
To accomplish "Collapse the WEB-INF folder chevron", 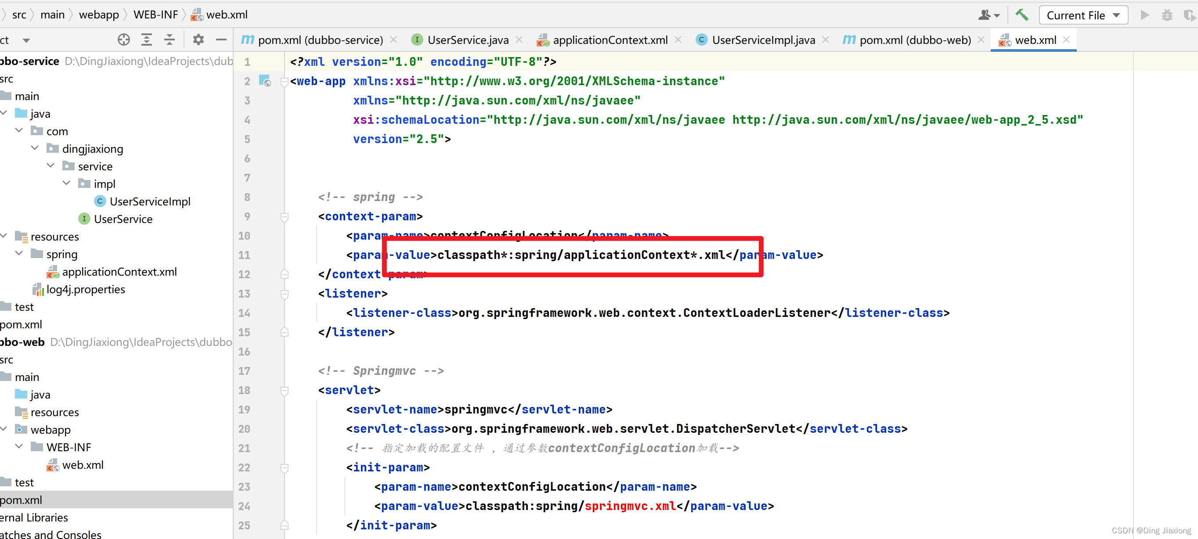I will coord(19,446).
